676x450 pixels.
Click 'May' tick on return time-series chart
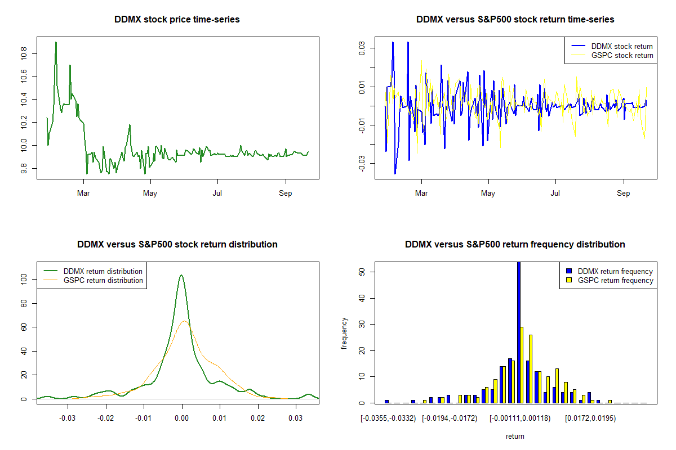488,193
